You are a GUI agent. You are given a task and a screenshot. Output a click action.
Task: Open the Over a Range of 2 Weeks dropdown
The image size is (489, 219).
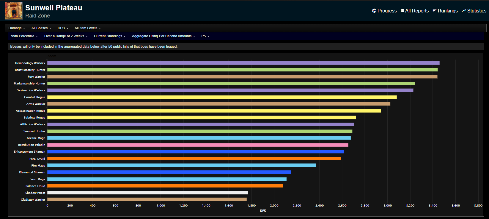click(66, 36)
